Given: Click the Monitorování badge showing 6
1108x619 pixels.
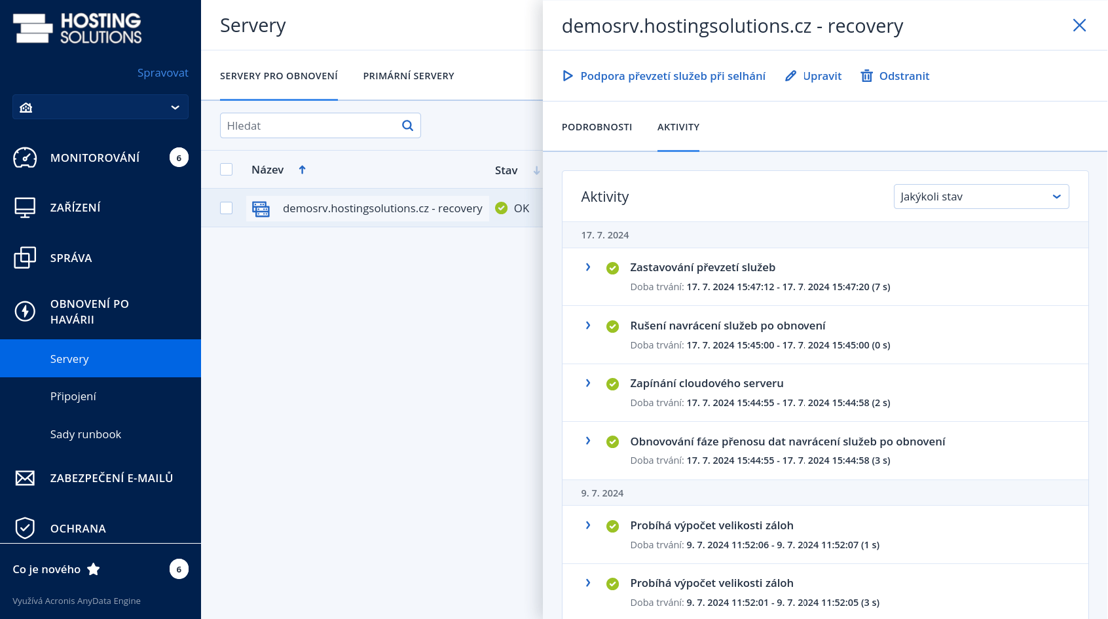Looking at the screenshot, I should (179, 157).
